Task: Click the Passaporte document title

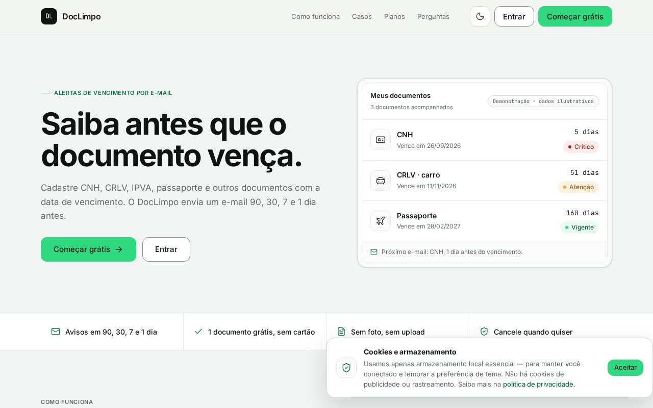Action: [x=417, y=216]
